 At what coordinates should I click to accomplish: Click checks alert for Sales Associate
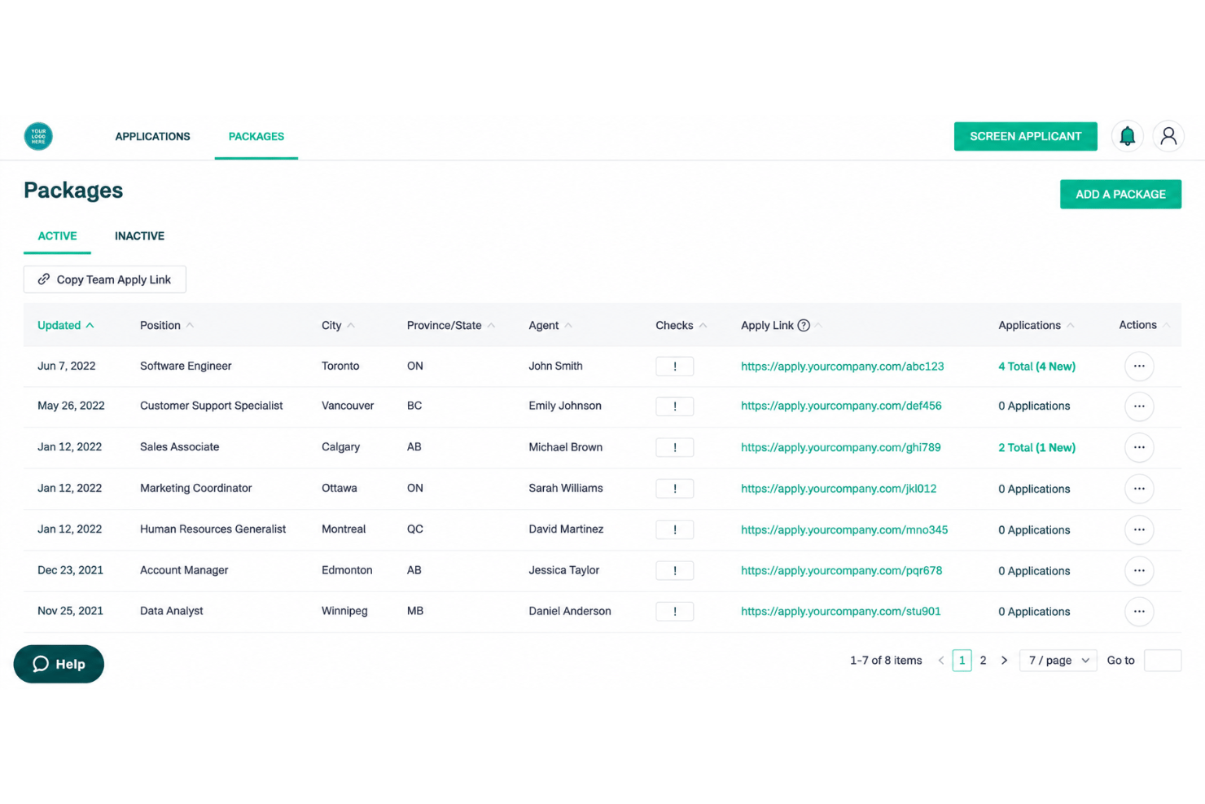tap(675, 447)
